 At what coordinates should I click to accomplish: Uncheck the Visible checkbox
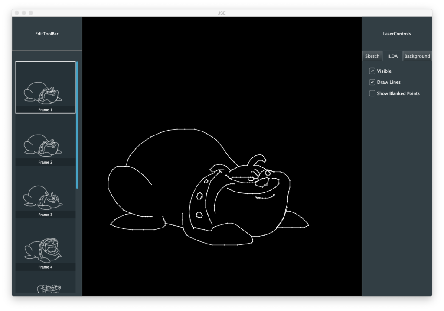point(372,71)
